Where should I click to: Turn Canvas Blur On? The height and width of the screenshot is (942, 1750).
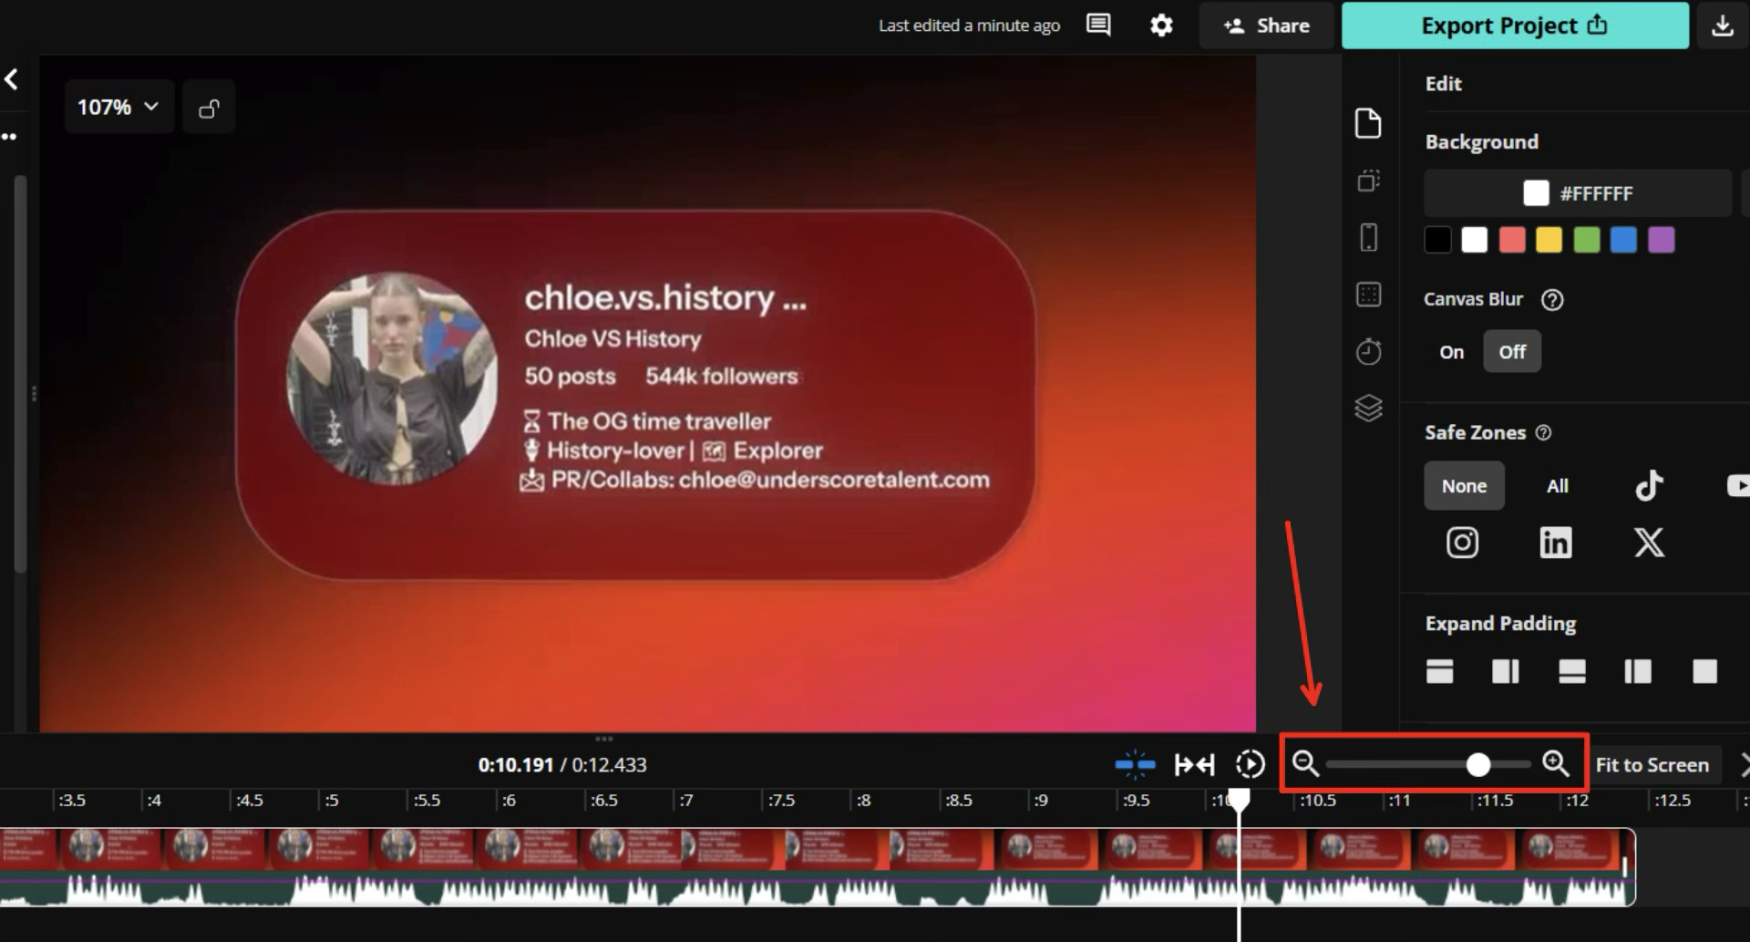tap(1452, 352)
